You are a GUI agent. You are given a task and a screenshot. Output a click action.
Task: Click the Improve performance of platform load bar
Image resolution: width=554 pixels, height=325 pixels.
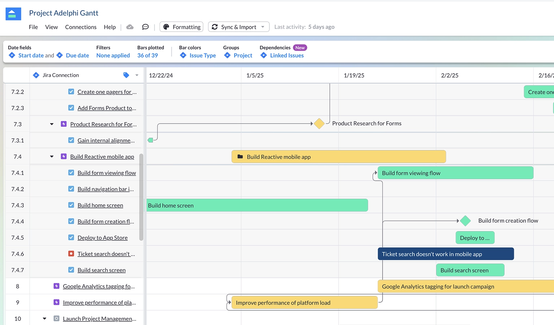(x=305, y=303)
